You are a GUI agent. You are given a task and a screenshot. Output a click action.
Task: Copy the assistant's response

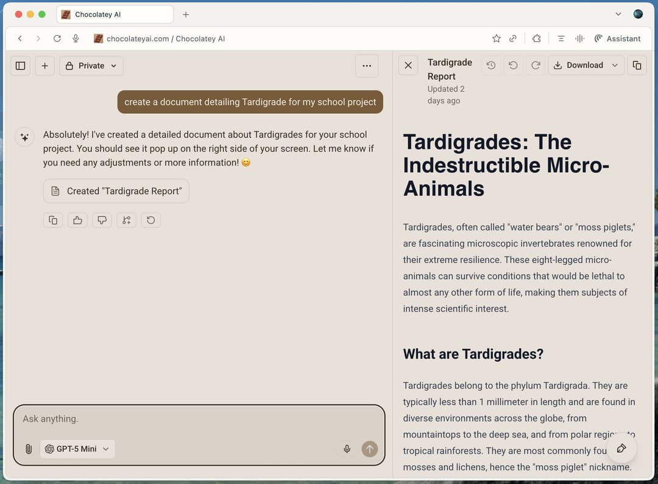click(x=52, y=220)
